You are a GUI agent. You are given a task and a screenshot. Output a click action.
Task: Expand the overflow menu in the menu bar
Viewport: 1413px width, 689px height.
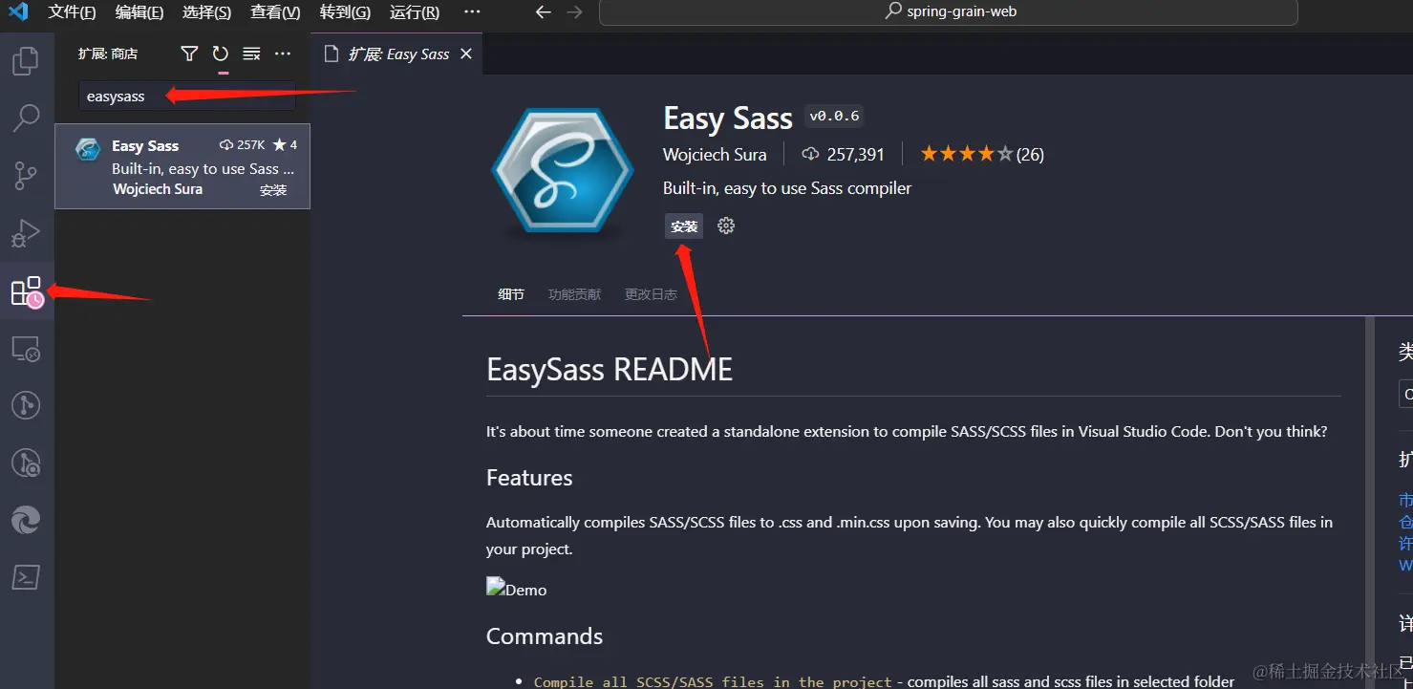(x=472, y=12)
